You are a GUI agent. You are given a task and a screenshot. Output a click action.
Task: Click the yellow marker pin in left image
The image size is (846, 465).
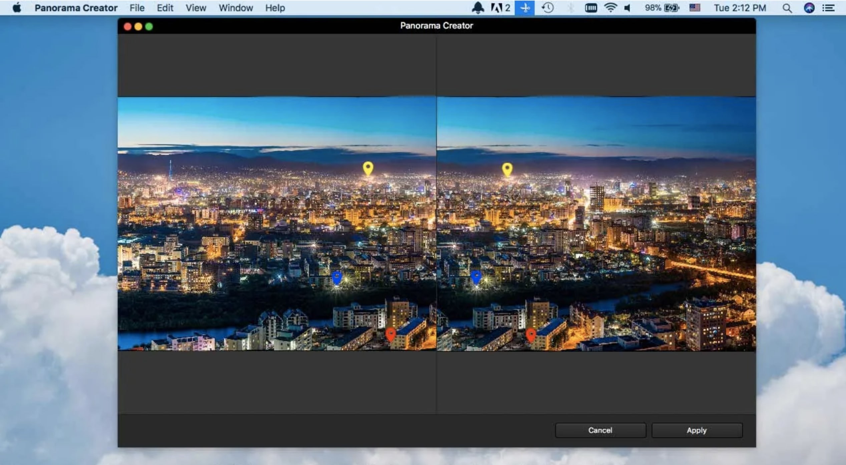[x=368, y=168]
